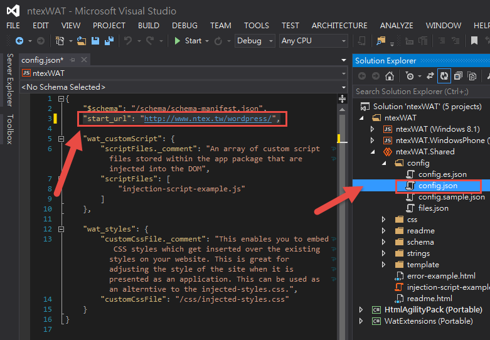Screen dimensions: 490x340
Task: Collapse the root JSON object on line 1
Action: (61, 99)
